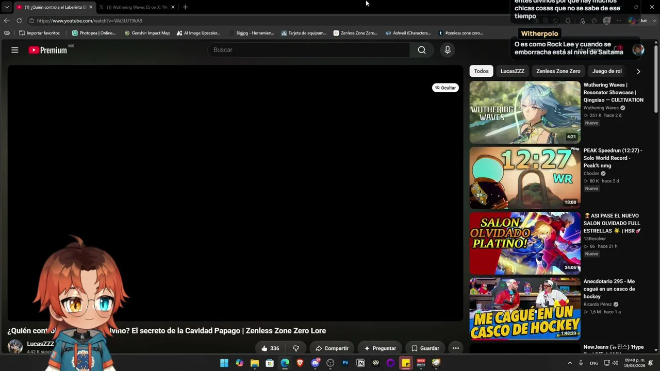660x371 pixels.
Task: Open the Casco de Hockey video thumbnail
Action: tap(525, 309)
